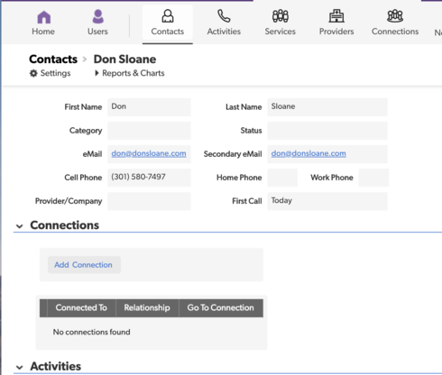Select the Connected To column header
This screenshot has height=375, width=442.
click(81, 308)
